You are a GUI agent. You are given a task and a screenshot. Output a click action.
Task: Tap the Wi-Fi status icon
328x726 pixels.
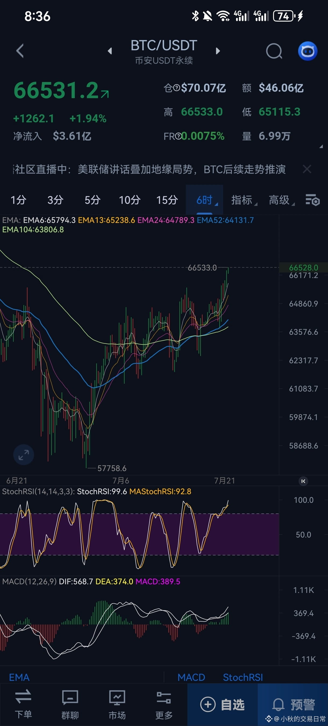[x=223, y=16]
